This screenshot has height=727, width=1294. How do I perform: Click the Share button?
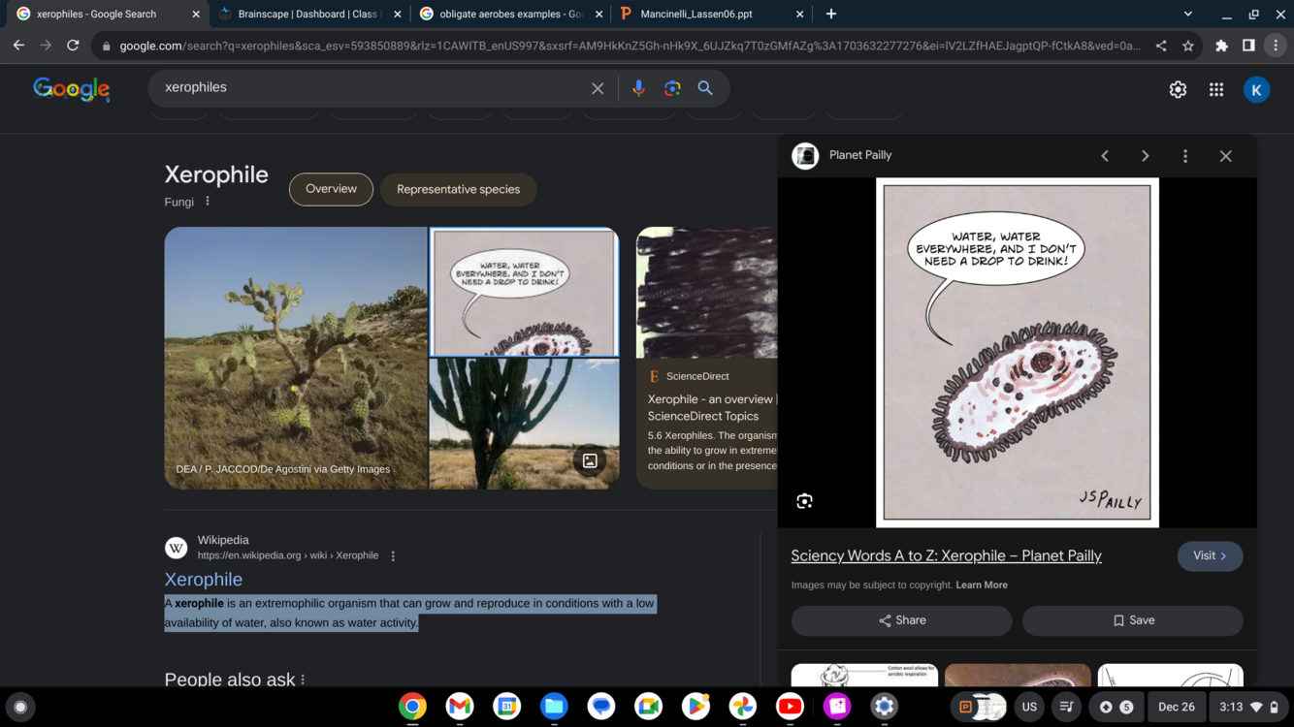coord(901,620)
